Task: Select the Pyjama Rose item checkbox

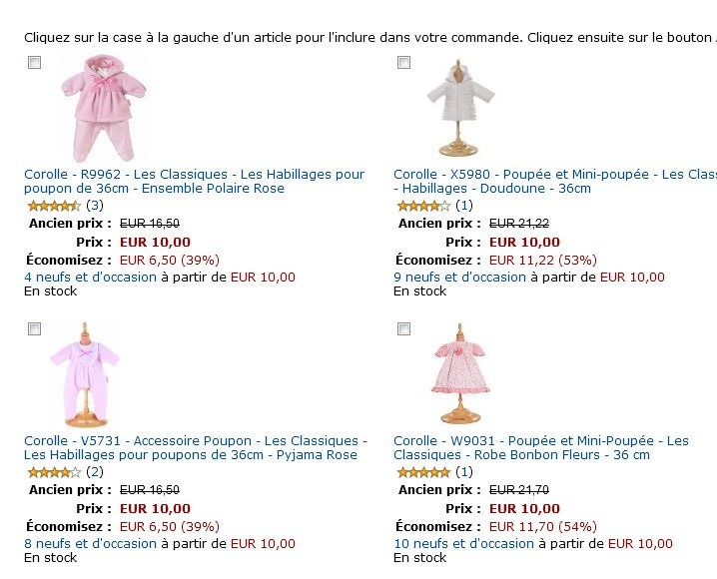Action: tap(34, 328)
